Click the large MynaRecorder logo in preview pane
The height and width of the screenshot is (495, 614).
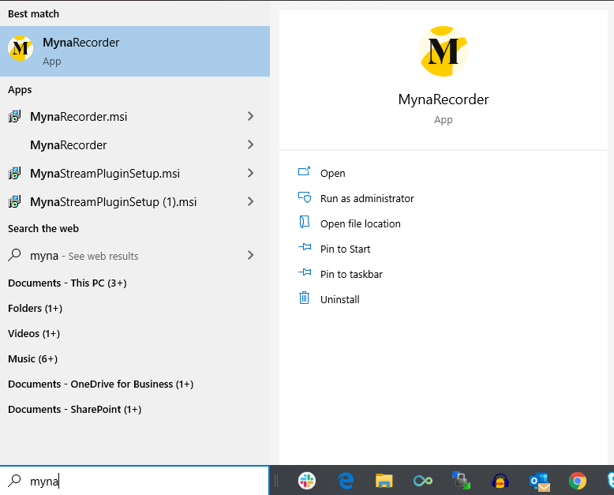444,51
